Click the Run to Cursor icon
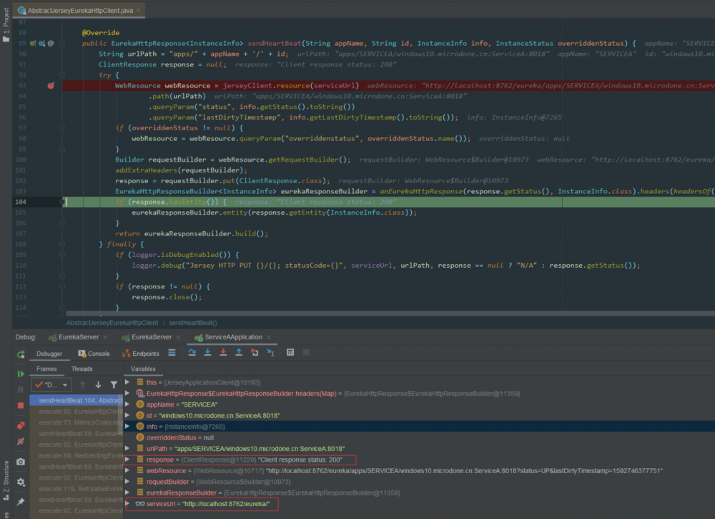Screen dimensions: 715x519 click(270, 352)
